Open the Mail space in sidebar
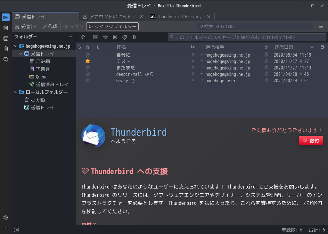This screenshot has height=234, width=328. tap(6, 17)
